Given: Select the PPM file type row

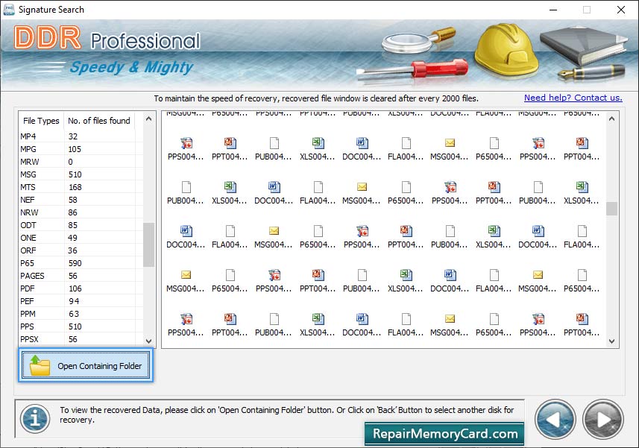Looking at the screenshot, I should pyautogui.click(x=81, y=313).
